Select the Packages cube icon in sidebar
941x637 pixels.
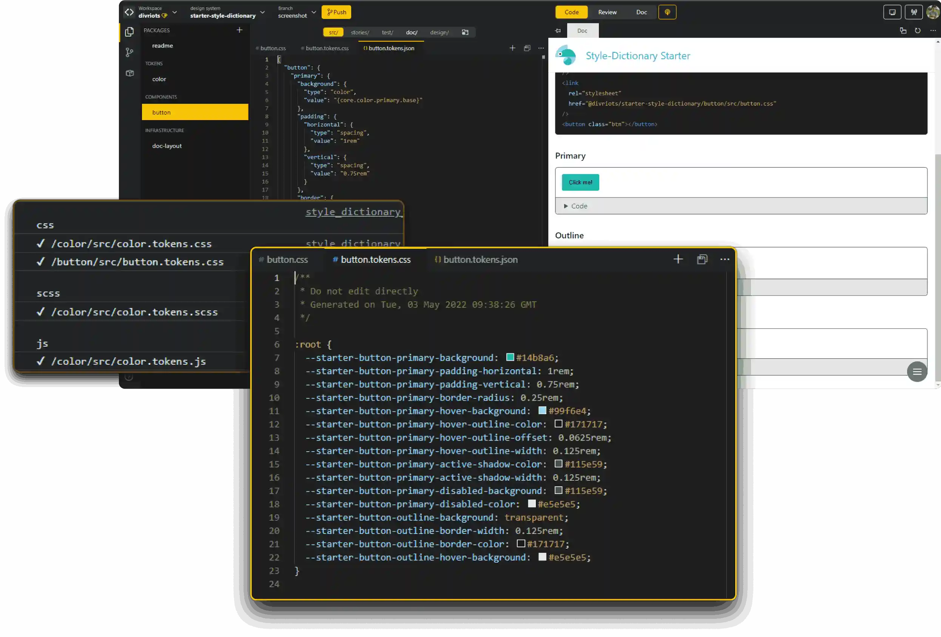click(x=130, y=73)
